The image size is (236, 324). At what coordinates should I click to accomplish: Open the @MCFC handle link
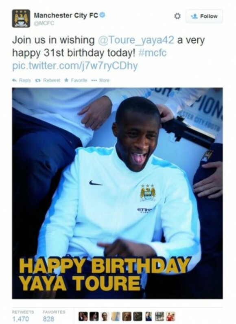pos(44,23)
